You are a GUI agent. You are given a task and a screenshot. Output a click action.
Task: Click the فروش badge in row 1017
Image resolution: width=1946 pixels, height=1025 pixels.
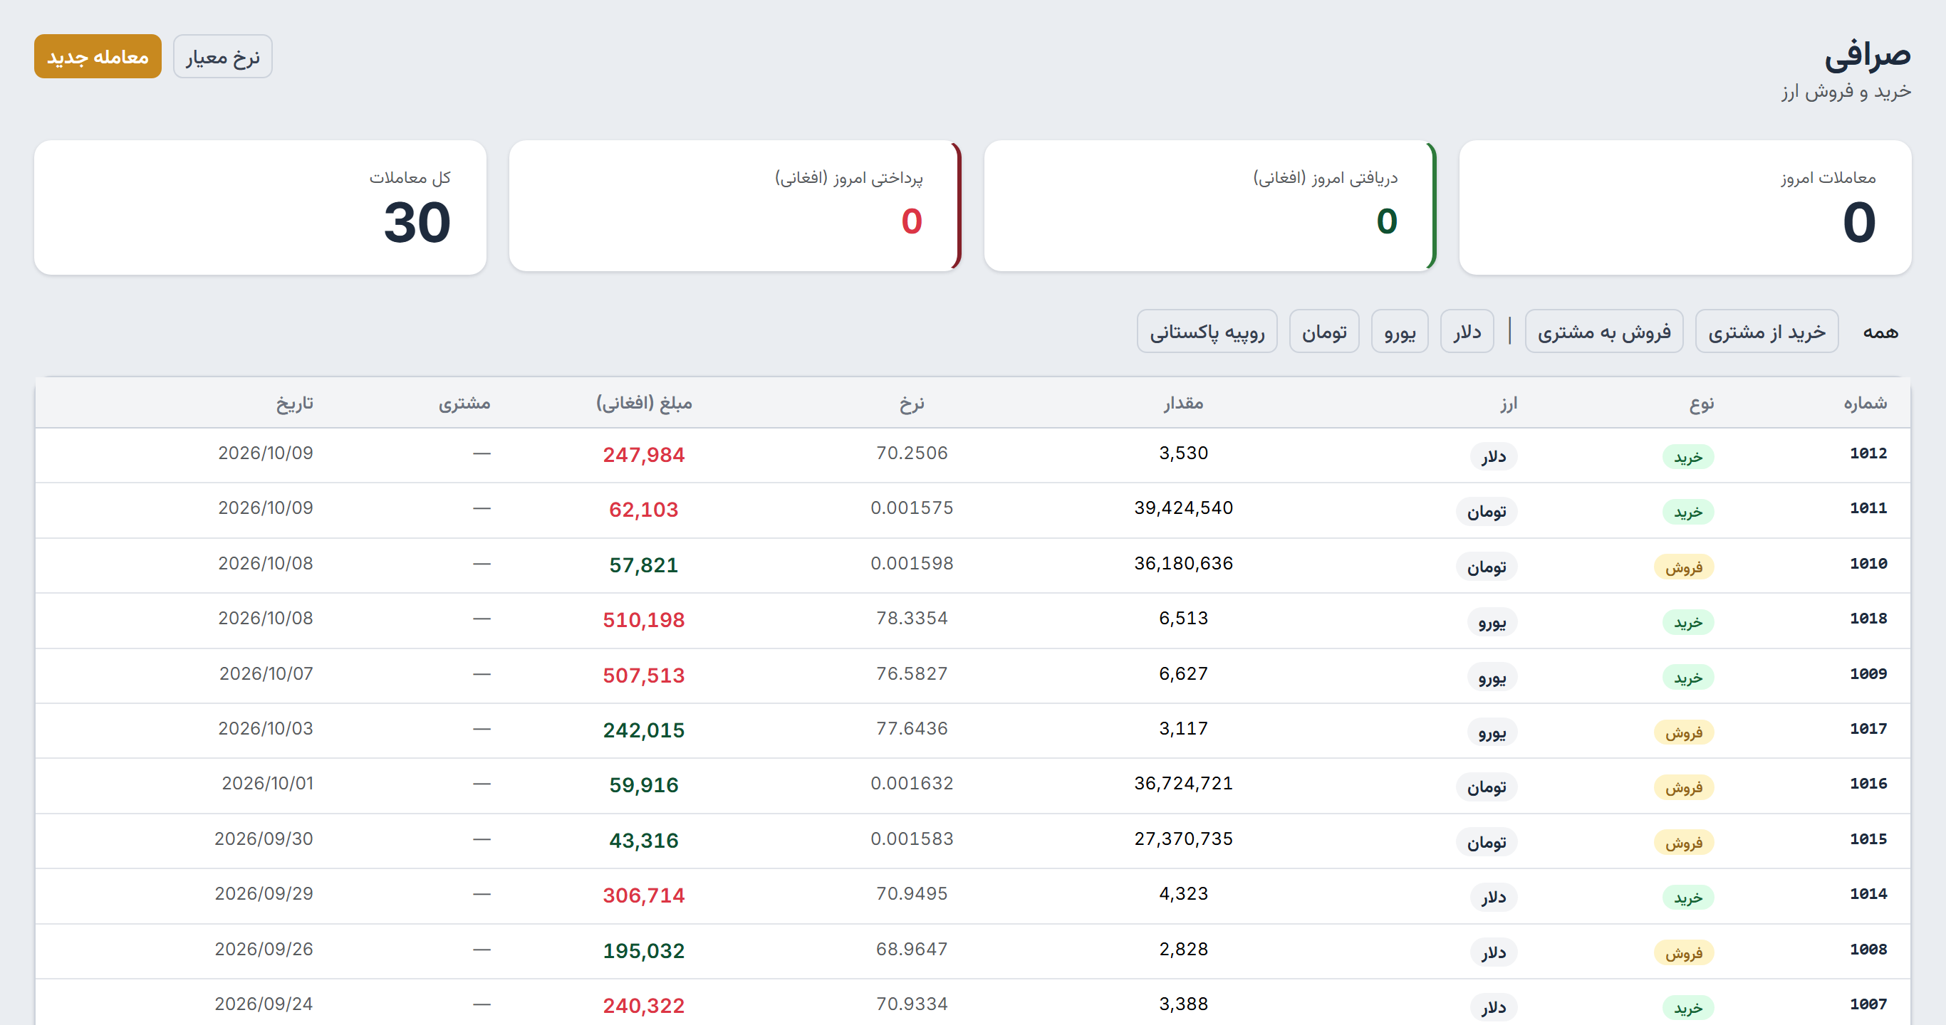click(x=1684, y=732)
